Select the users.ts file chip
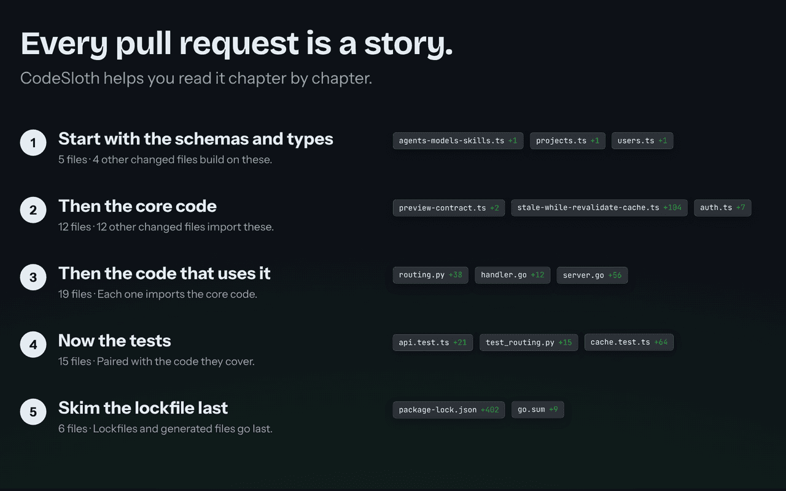786x491 pixels. click(x=642, y=141)
